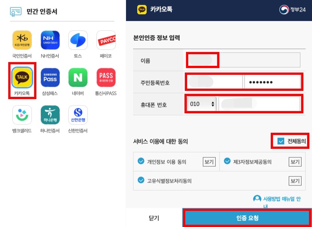The image size is (312, 227).
Task: Click the 사용방법 매뉴얼 안내 person icon
Action: point(257,199)
